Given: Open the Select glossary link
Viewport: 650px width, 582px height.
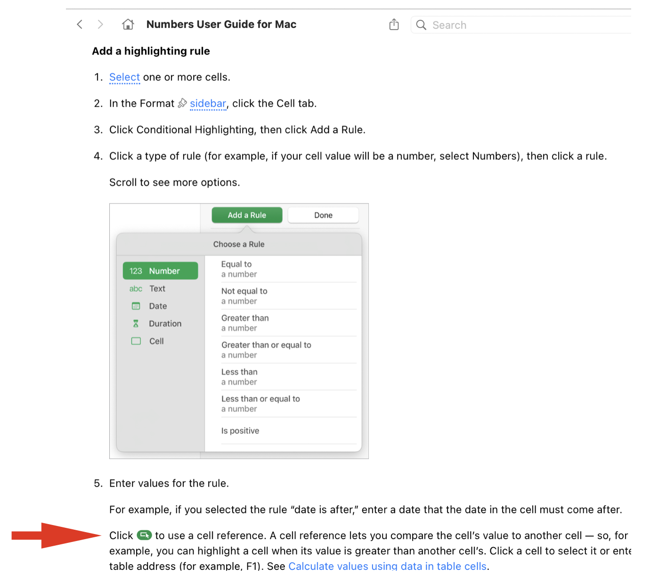Looking at the screenshot, I should 124,77.
